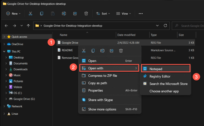The width and height of the screenshot is (204, 126).
Task: Click the Copy icon in the toolbar
Action: pos(42,13)
